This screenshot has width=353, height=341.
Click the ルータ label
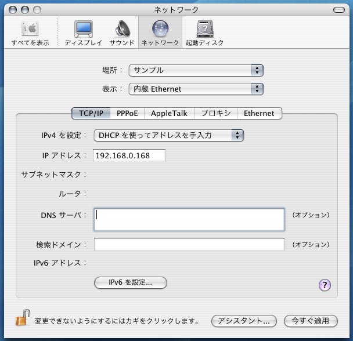coord(73,194)
